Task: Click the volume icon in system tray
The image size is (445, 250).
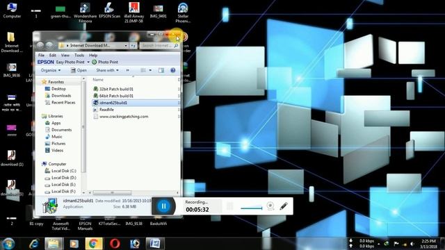Action: click(412, 244)
